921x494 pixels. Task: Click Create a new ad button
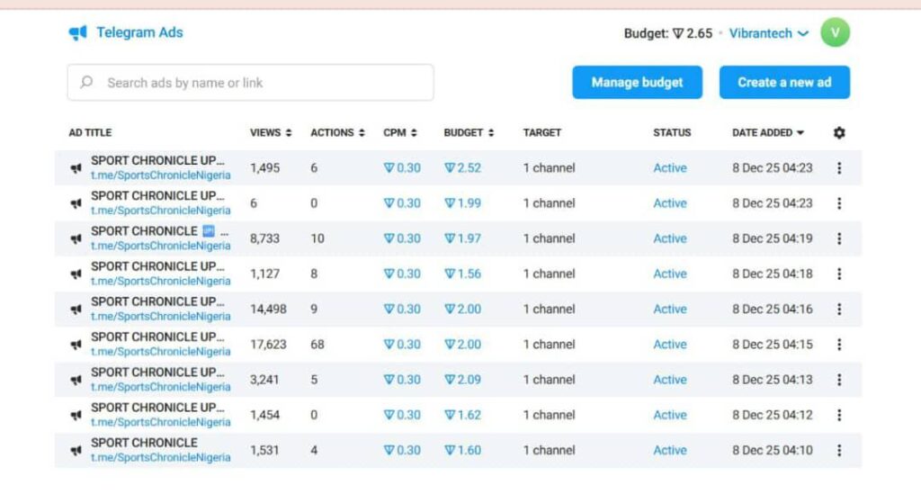pyautogui.click(x=784, y=82)
